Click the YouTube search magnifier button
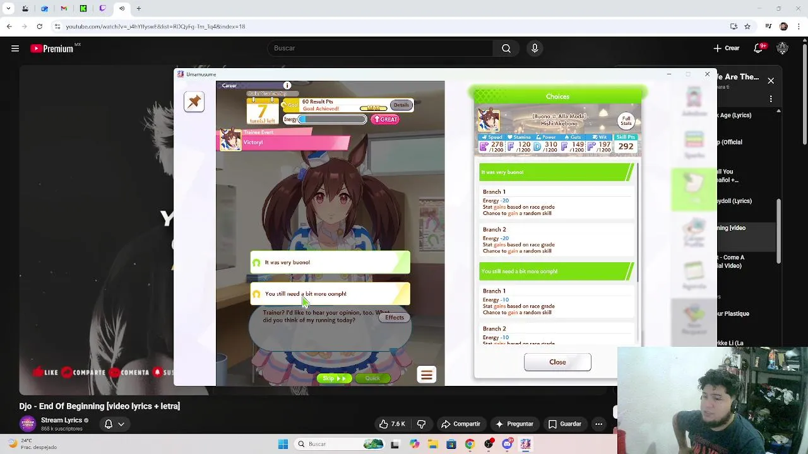Viewport: 808px width, 454px height. click(506, 49)
